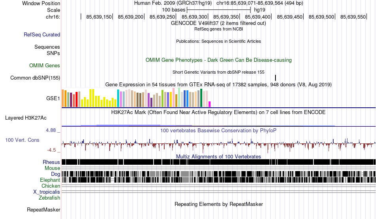Click the 100 bases scale bar
The image size is (376, 219).
tap(219, 10)
